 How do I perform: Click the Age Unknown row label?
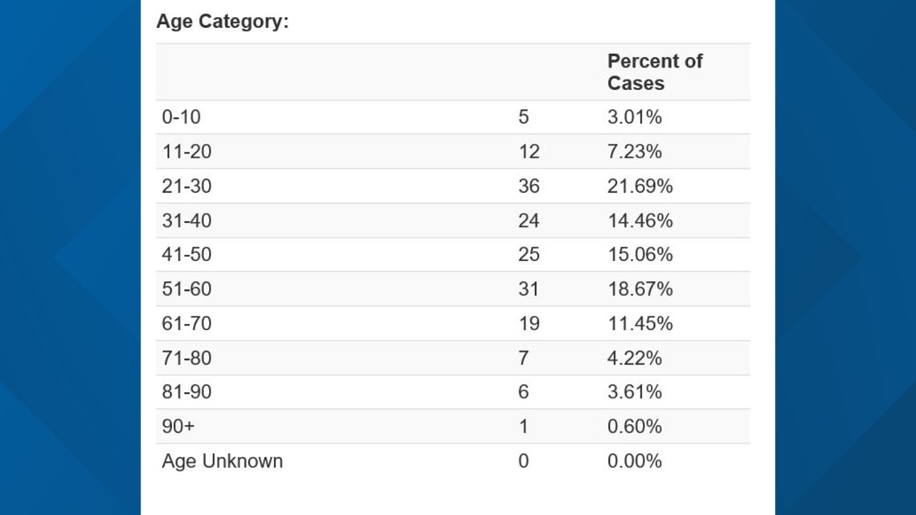tap(222, 460)
